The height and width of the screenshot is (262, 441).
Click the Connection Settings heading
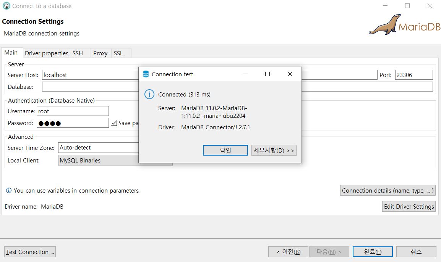coord(32,21)
